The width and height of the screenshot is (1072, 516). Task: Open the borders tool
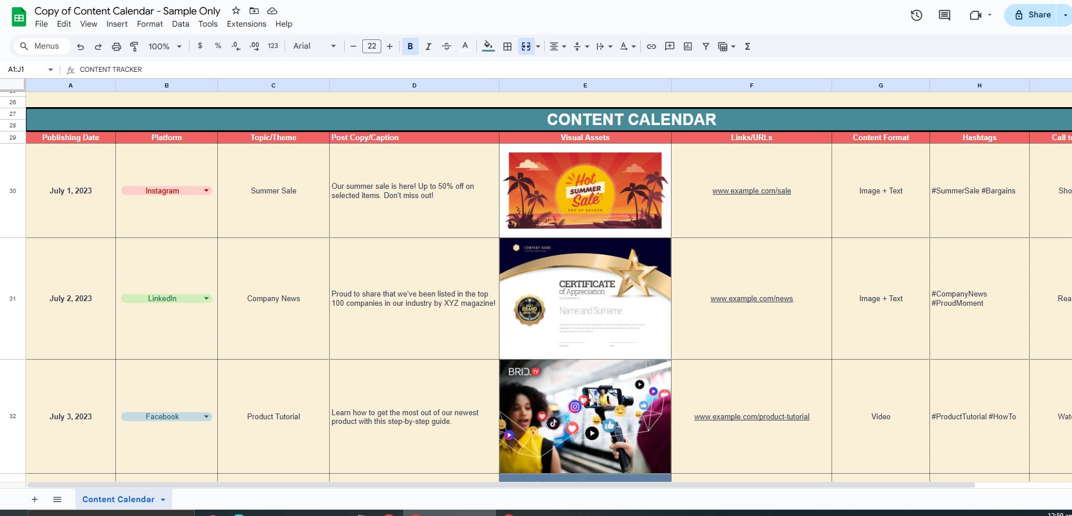pos(508,46)
